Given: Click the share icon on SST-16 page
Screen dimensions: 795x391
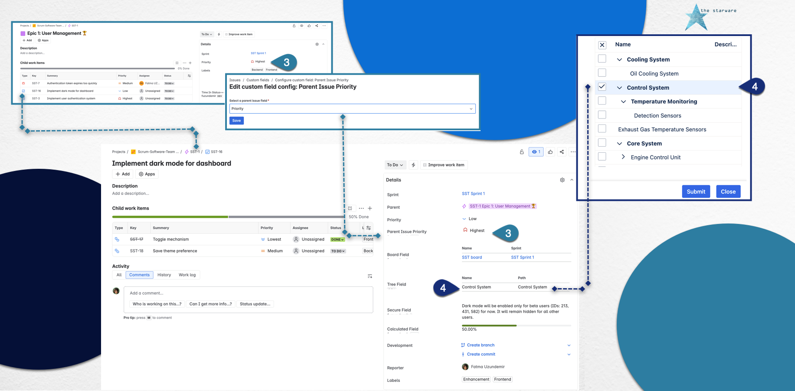Looking at the screenshot, I should (562, 151).
